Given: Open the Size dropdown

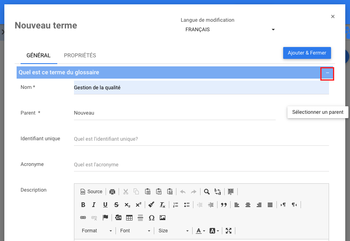Looking at the screenshot, I should click(x=173, y=231).
